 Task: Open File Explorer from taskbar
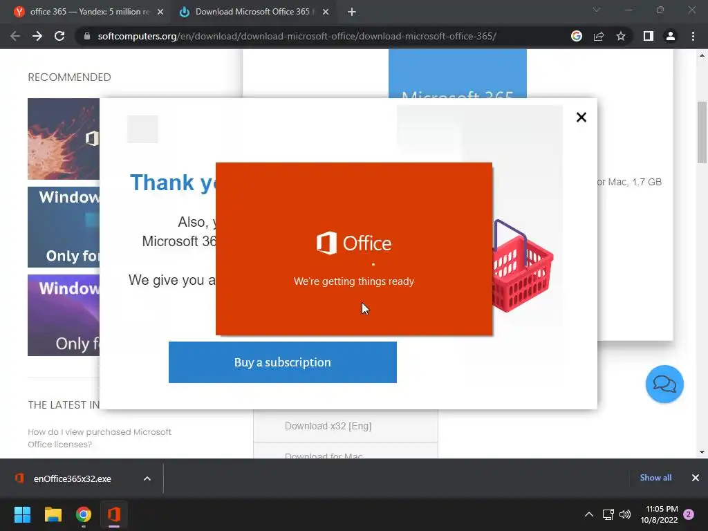(53, 514)
